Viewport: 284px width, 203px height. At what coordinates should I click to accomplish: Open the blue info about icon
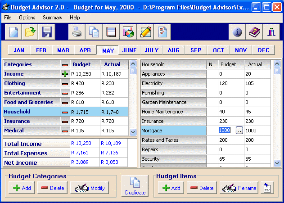pyautogui.click(x=237, y=32)
